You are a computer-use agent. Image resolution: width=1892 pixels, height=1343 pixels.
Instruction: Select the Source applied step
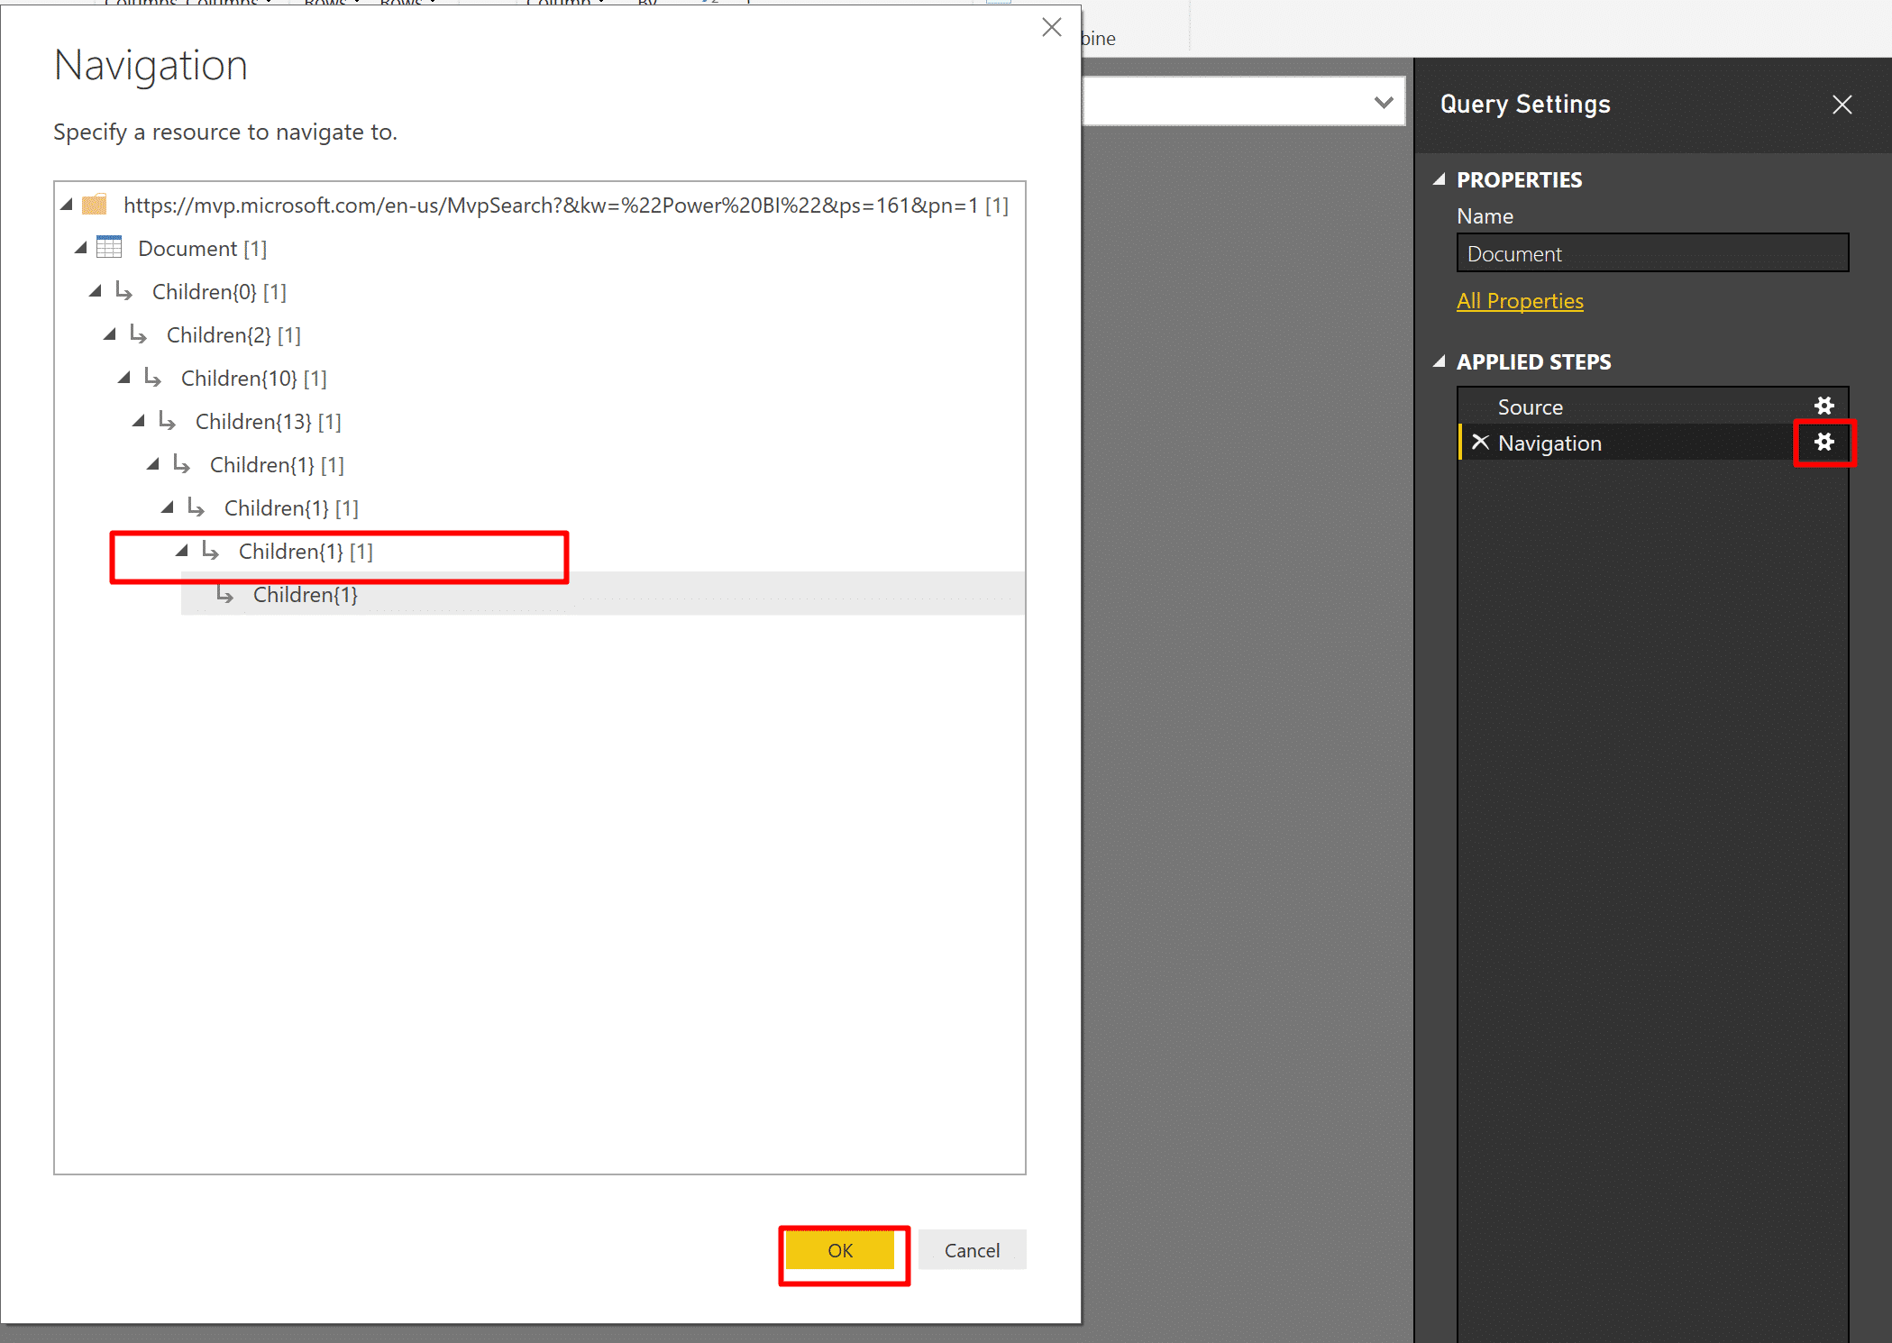[x=1530, y=407]
